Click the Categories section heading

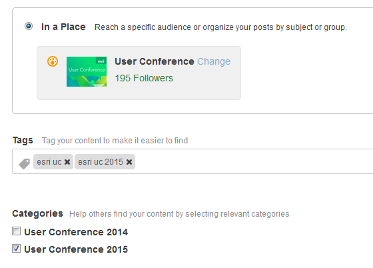coord(37,213)
